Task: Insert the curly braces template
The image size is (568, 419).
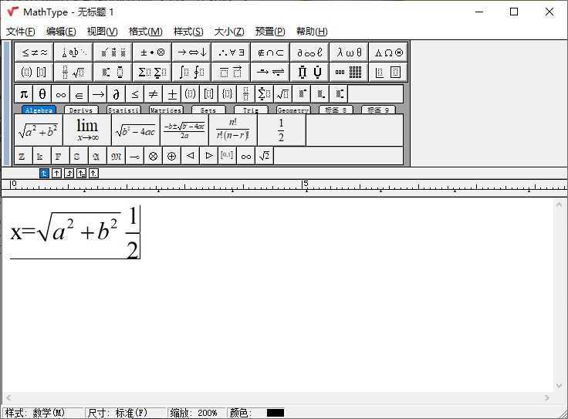Action: coord(227,94)
